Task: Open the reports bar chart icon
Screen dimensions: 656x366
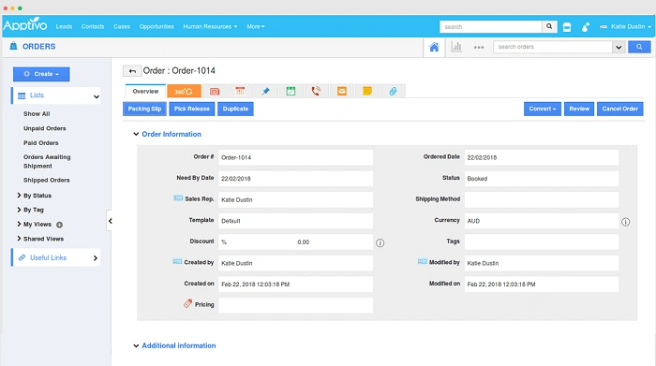Action: point(456,47)
